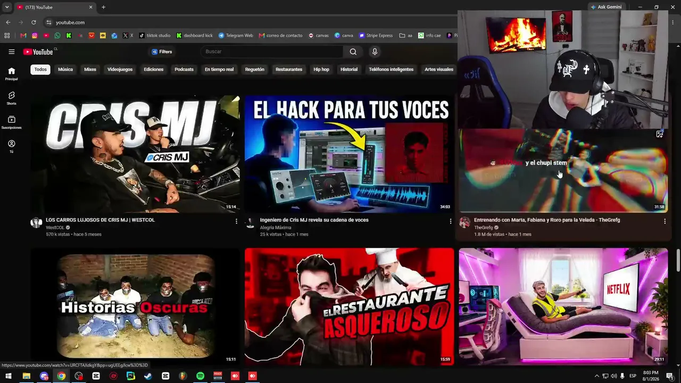Open more options for the Ingeniero de Cris MJ video
681x383 pixels.
pyautogui.click(x=451, y=221)
